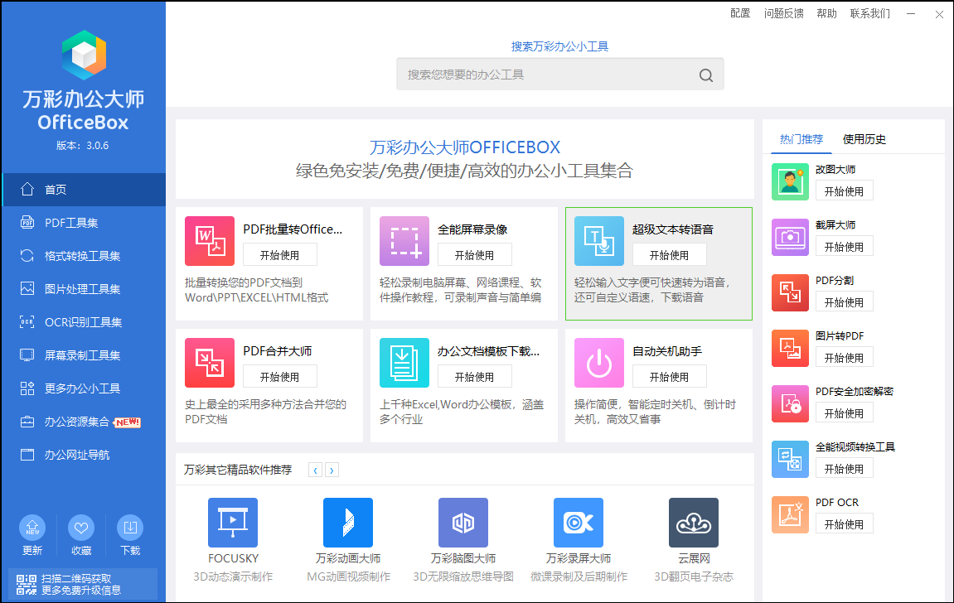Switch to the 热门推荐 tab
954x603 pixels.
[801, 139]
